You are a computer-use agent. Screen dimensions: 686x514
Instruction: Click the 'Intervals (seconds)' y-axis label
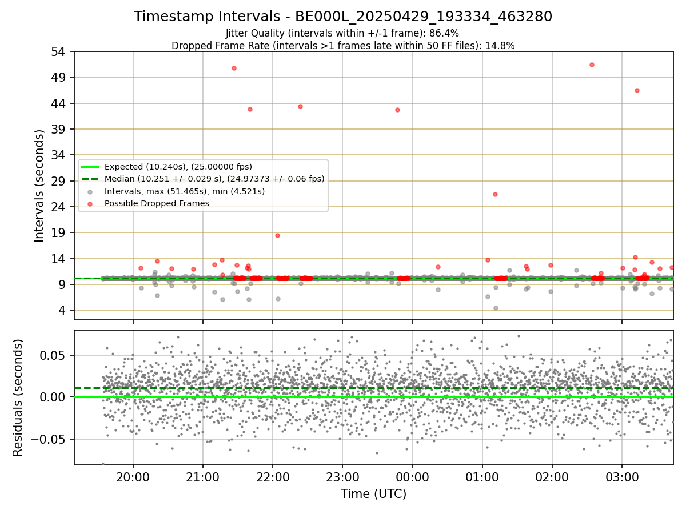(x=39, y=186)
